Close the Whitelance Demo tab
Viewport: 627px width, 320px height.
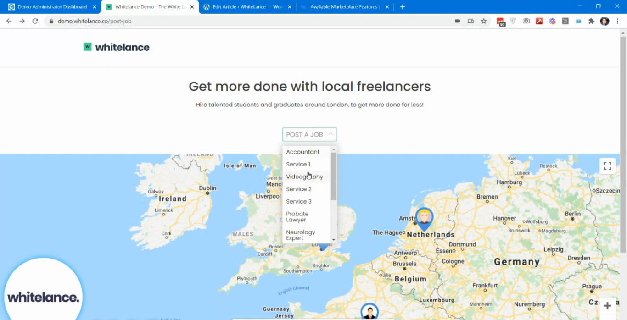192,7
